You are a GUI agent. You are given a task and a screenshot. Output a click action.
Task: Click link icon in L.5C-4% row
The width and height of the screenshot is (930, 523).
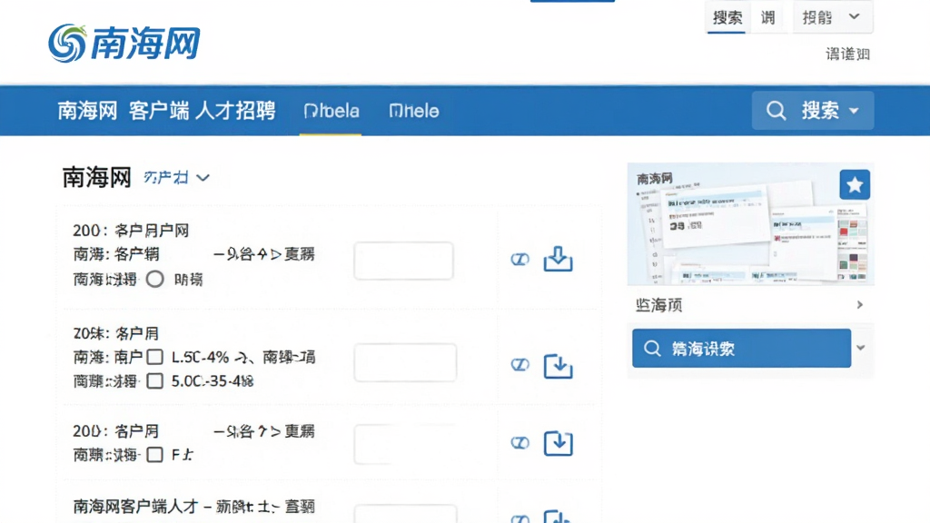pyautogui.click(x=519, y=365)
